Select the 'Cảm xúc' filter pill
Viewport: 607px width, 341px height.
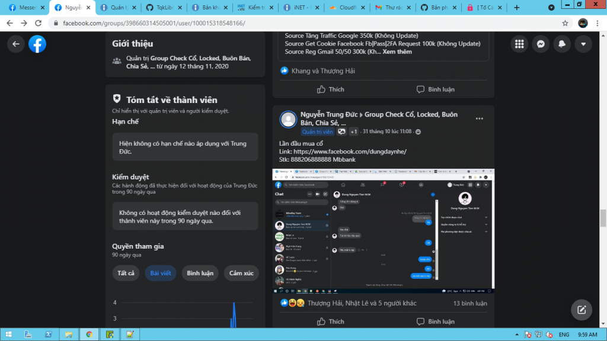point(241,273)
